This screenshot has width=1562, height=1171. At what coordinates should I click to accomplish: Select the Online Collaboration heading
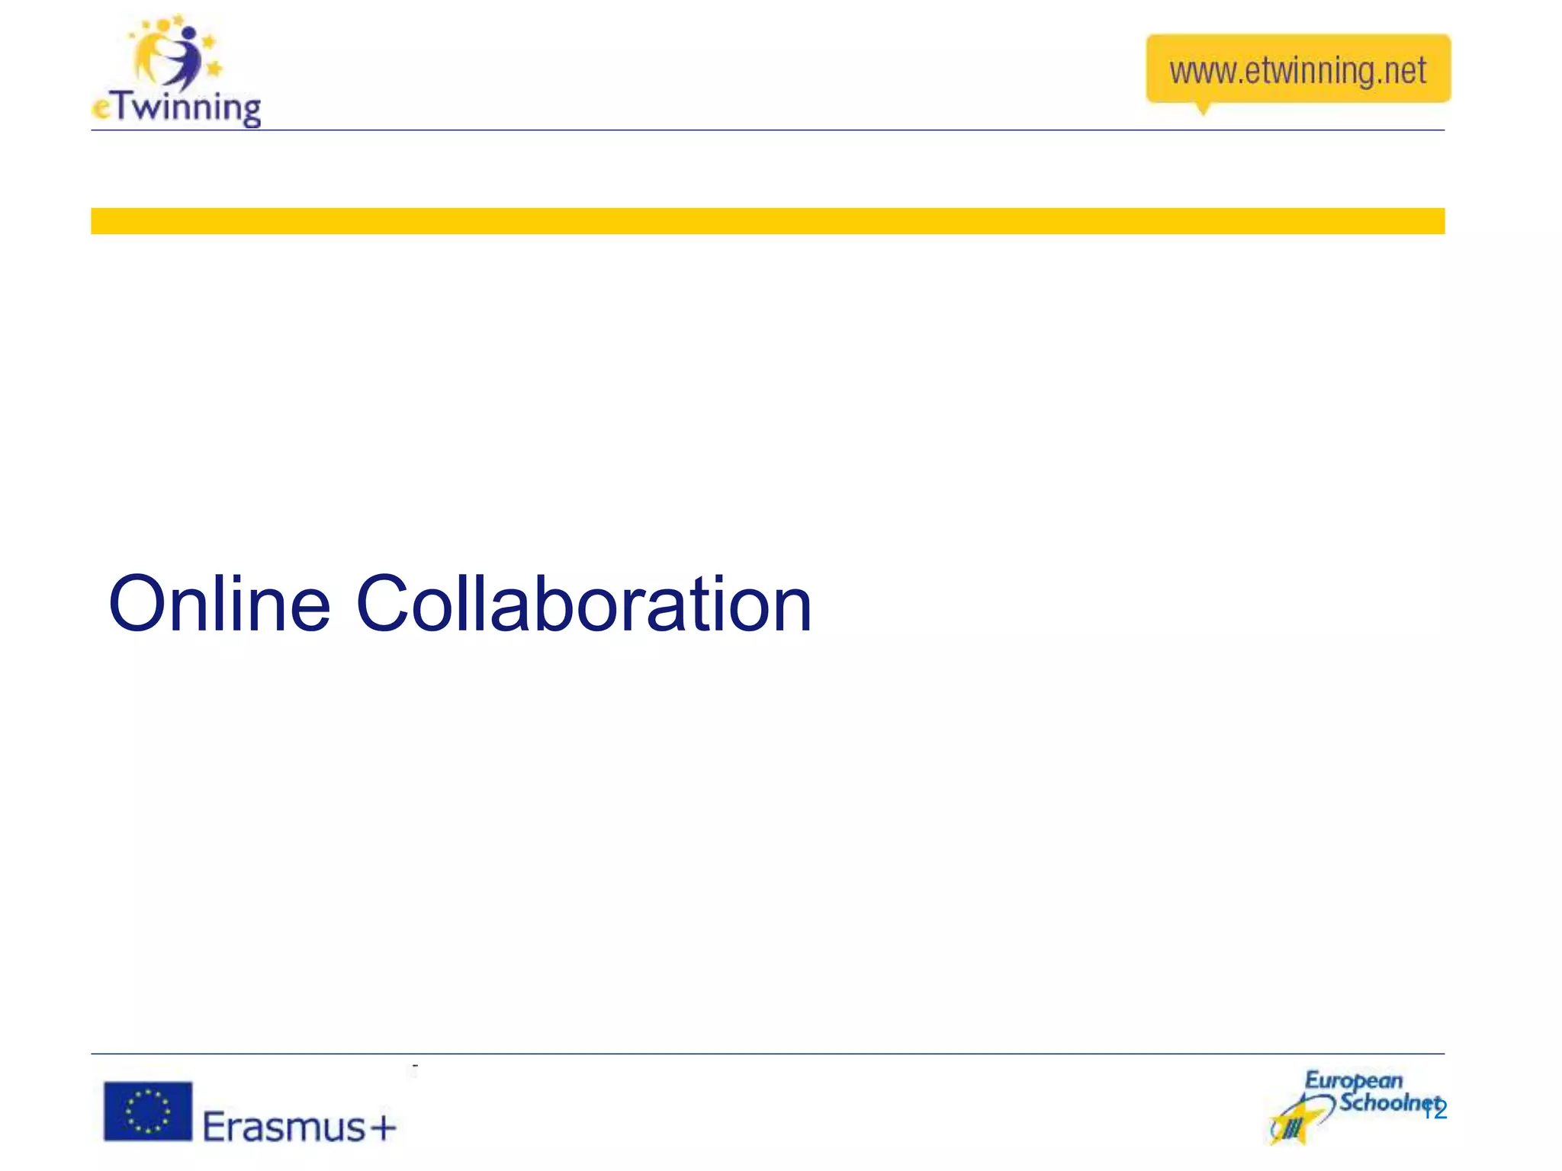point(461,604)
